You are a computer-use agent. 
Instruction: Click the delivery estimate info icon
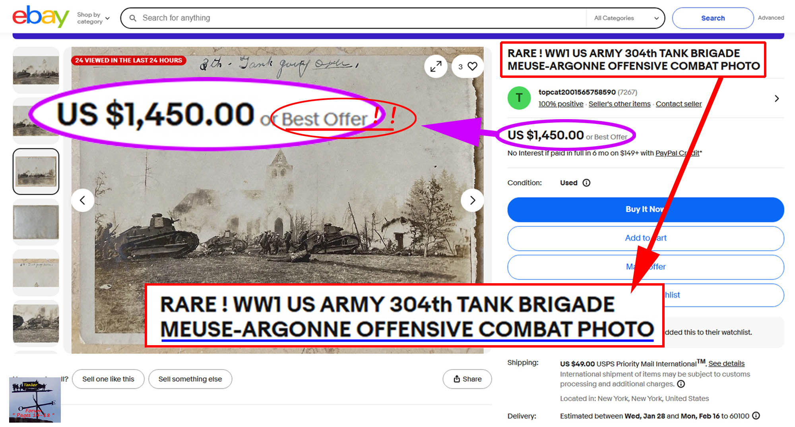point(756,415)
